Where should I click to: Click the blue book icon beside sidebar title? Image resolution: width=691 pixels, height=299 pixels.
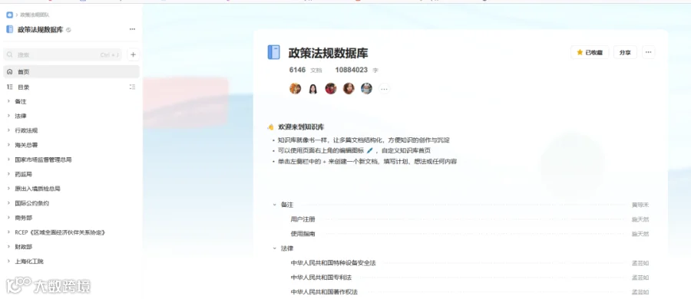coord(10,29)
